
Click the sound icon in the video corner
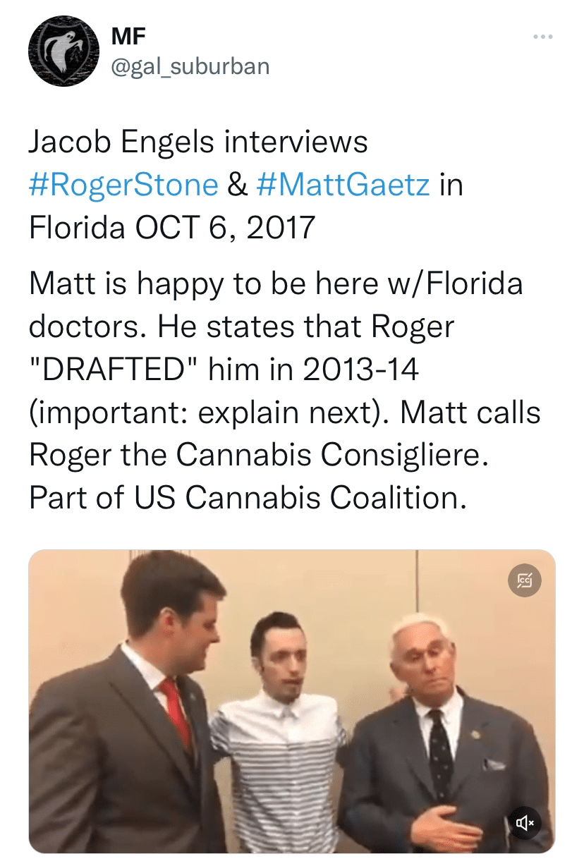(x=526, y=822)
